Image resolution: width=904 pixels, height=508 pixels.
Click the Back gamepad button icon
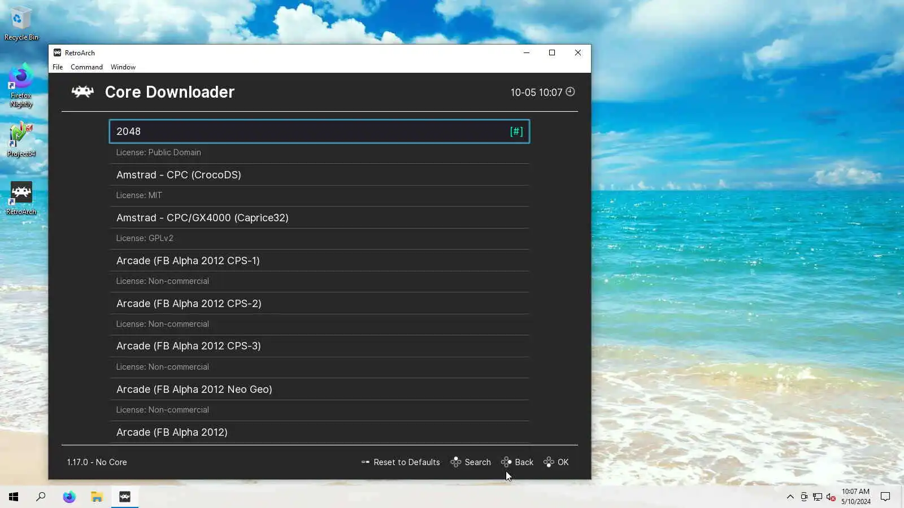(x=506, y=462)
